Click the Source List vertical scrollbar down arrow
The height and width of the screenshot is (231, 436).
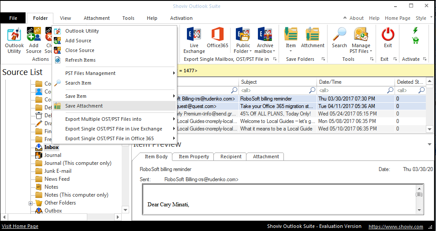tap(125, 210)
